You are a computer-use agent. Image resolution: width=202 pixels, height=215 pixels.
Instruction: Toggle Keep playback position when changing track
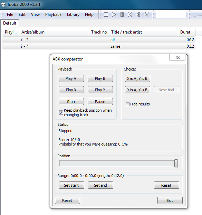point(61,112)
